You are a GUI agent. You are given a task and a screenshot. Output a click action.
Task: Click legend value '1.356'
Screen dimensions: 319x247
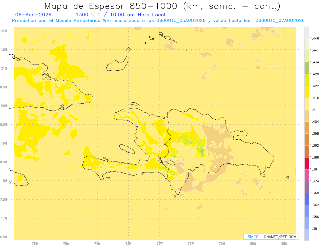[314, 217]
